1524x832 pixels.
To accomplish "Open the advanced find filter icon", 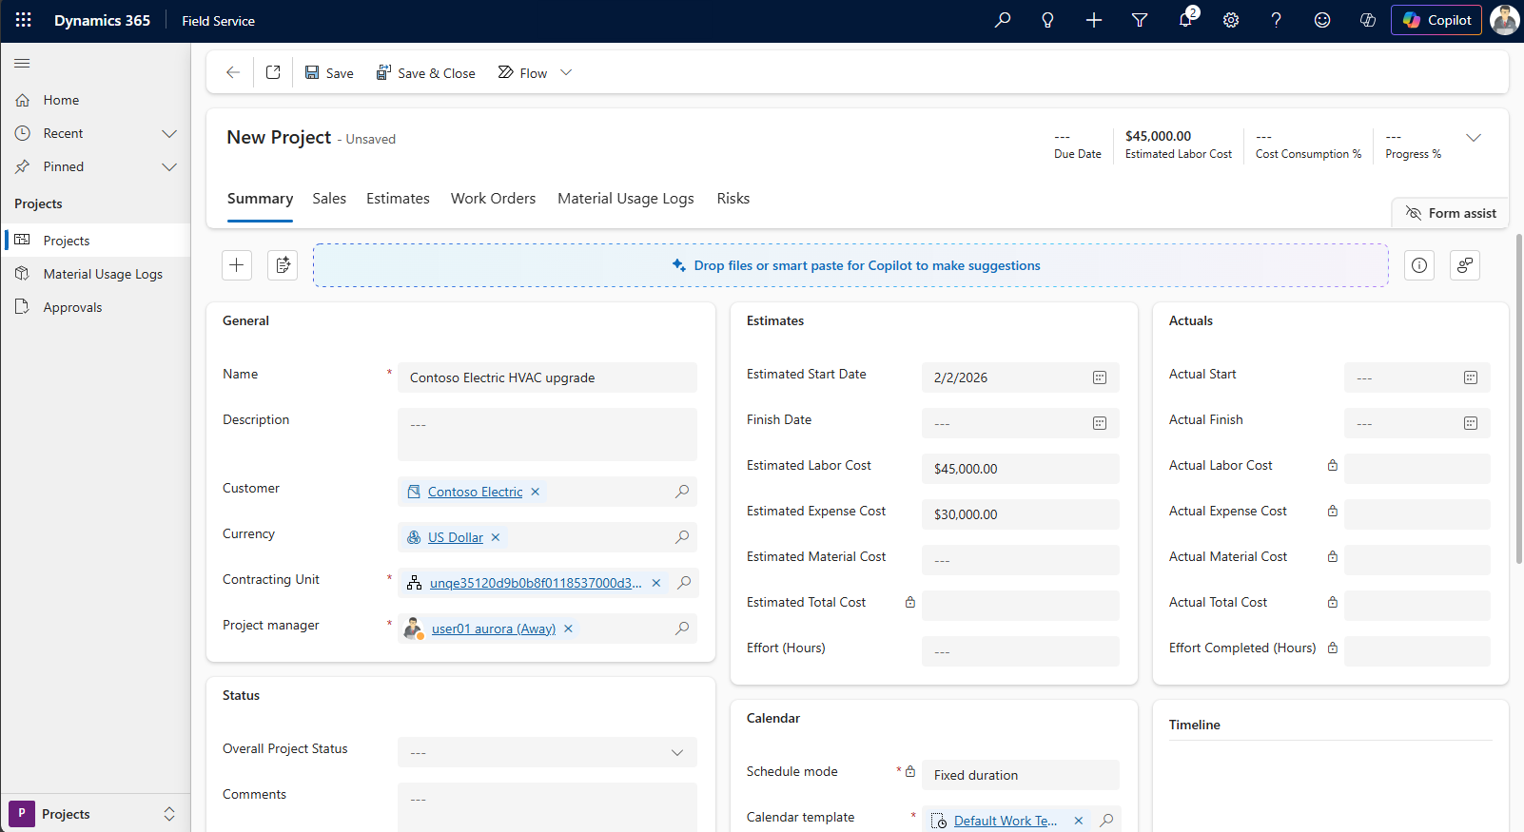I will tap(1140, 20).
